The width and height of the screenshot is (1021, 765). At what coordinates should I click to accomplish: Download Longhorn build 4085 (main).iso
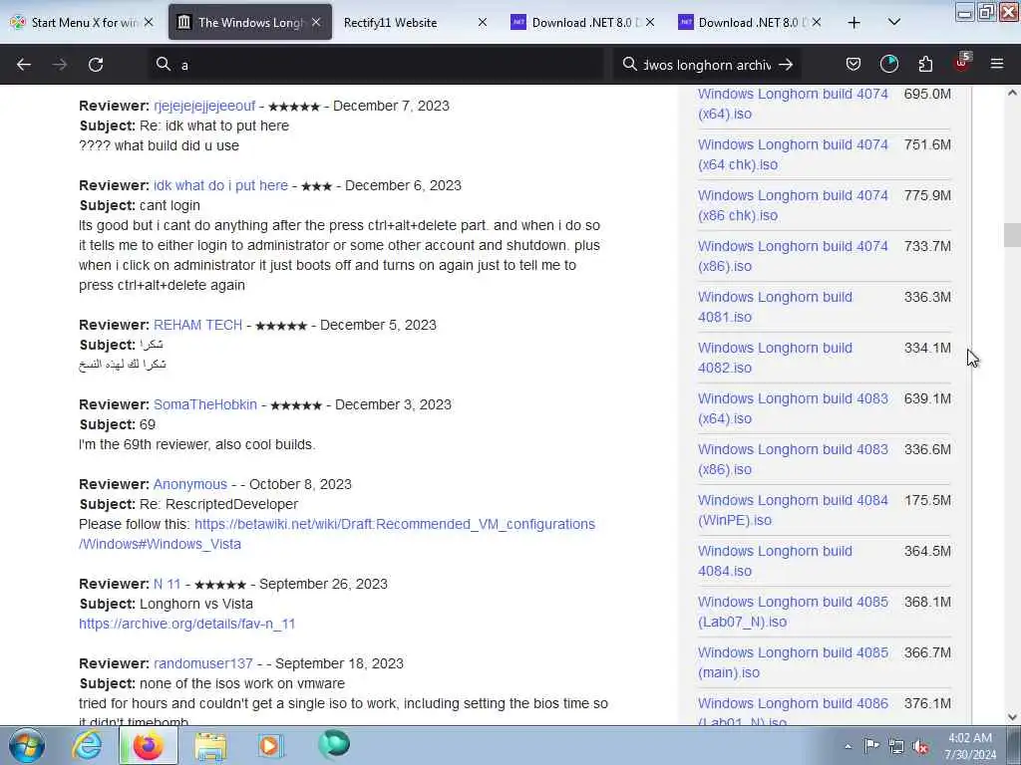[793, 662]
